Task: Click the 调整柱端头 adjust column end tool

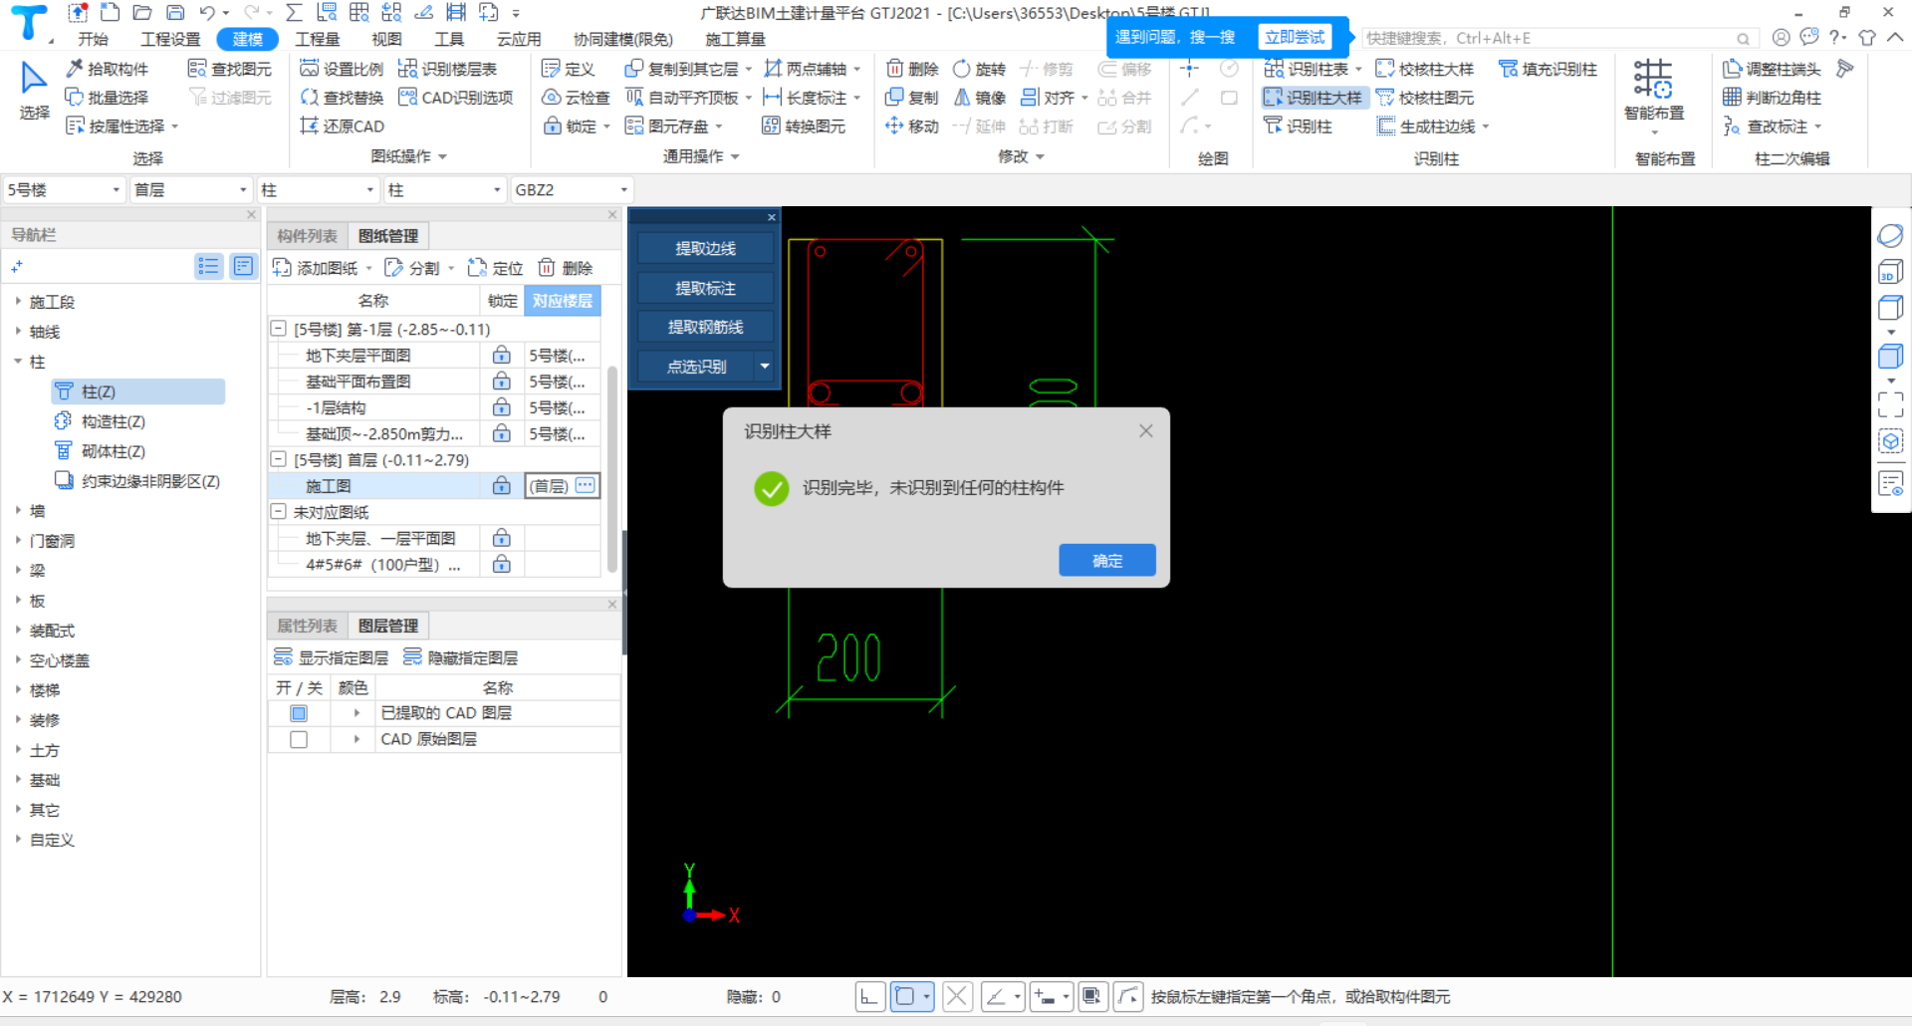Action: pos(1773,69)
